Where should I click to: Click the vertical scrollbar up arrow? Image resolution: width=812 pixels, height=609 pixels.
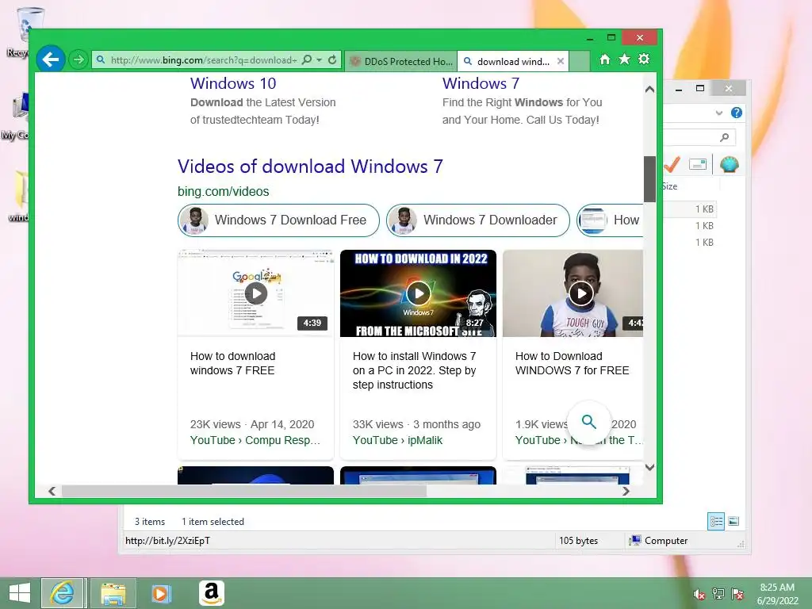(649, 89)
